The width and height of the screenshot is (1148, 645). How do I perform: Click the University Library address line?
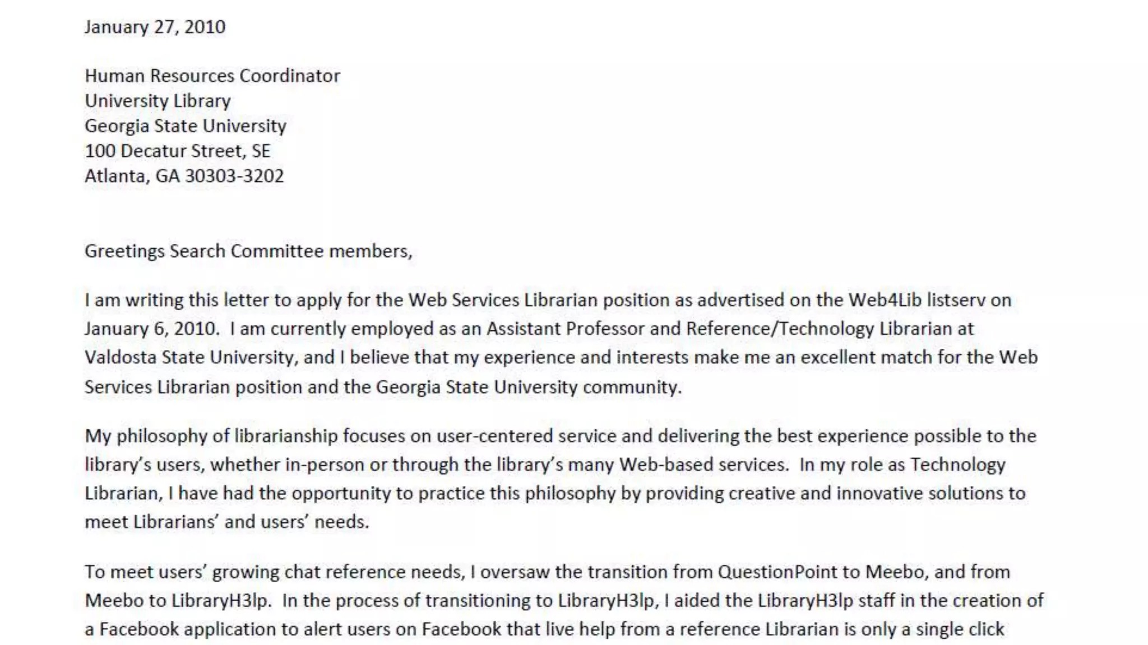[x=158, y=101]
